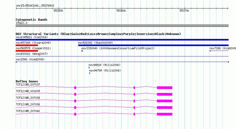This screenshot has width=236, height=129.
Task: Select nsv7266 (Kidd2008) variant label
Action: (x=222, y=48)
